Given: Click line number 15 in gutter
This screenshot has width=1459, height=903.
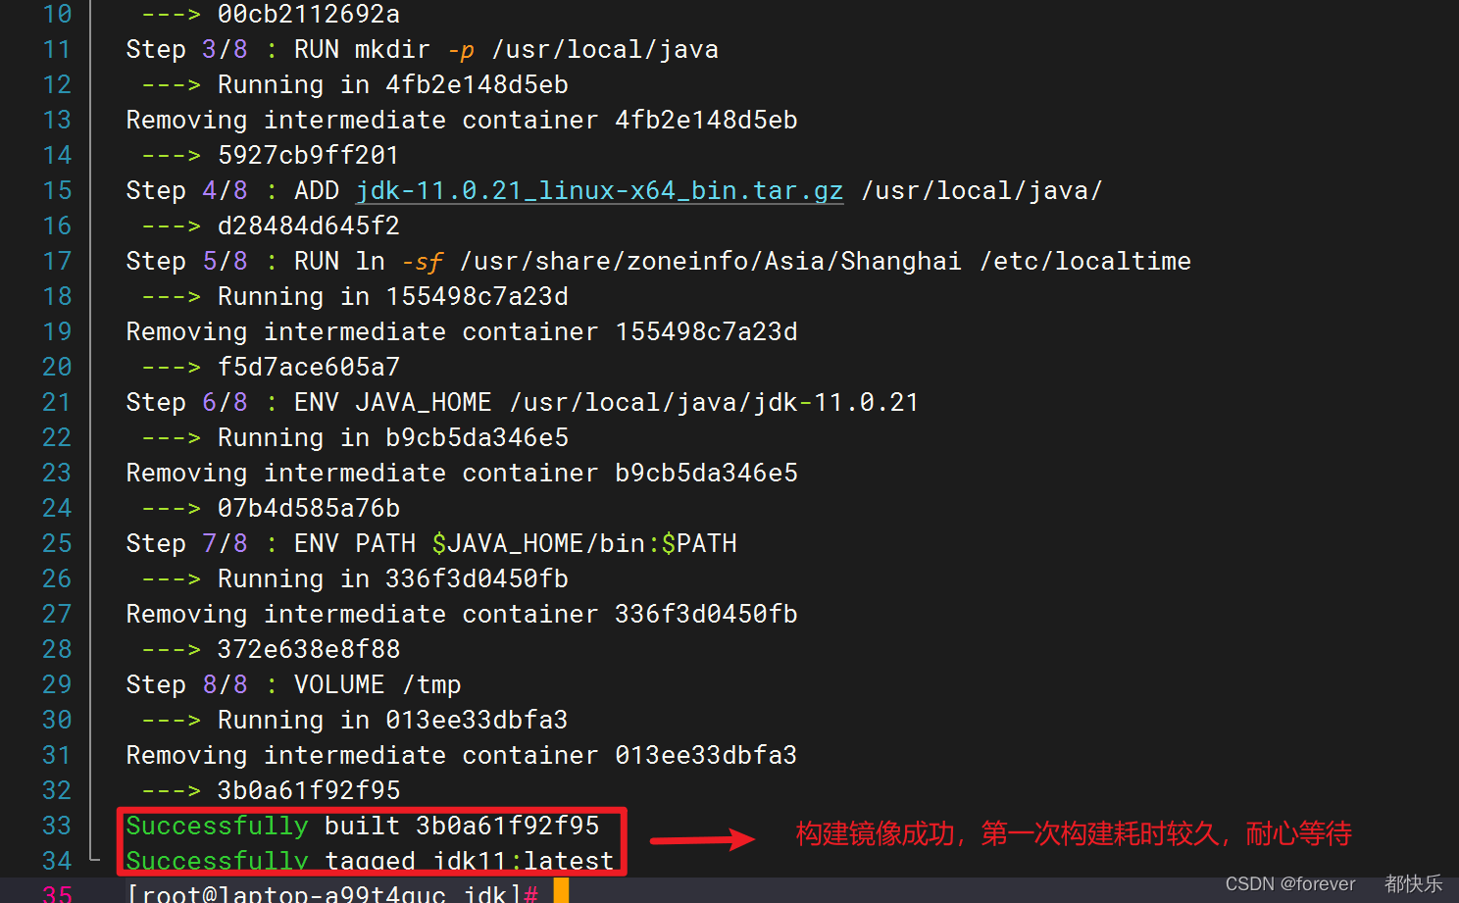Looking at the screenshot, I should [x=57, y=190].
